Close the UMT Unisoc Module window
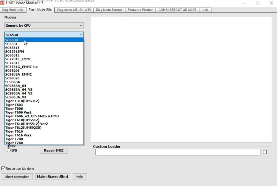 pyautogui.click(x=271, y=3)
